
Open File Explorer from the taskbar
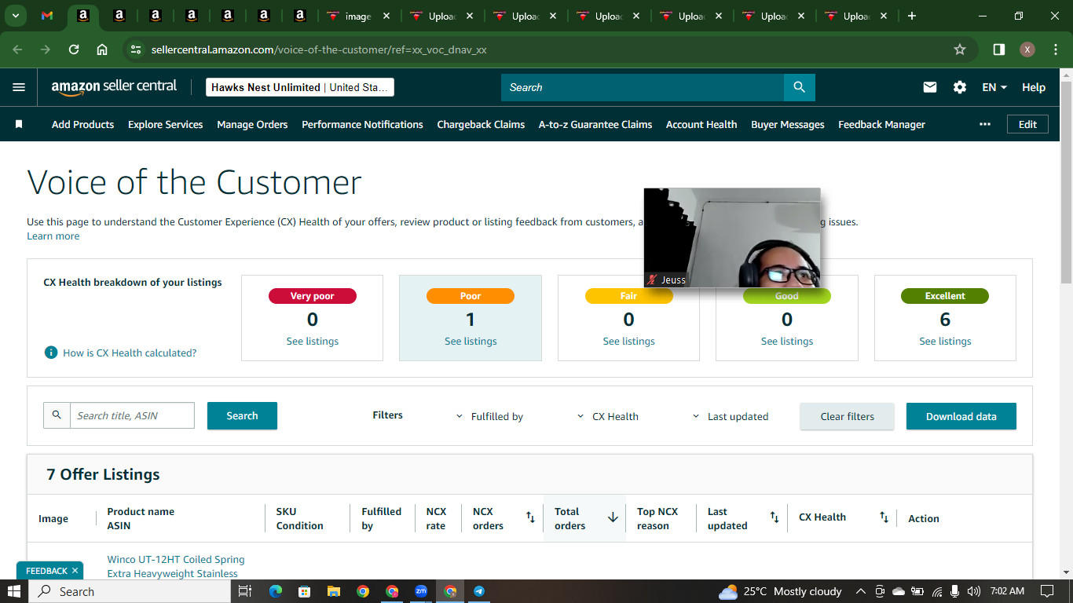[333, 591]
